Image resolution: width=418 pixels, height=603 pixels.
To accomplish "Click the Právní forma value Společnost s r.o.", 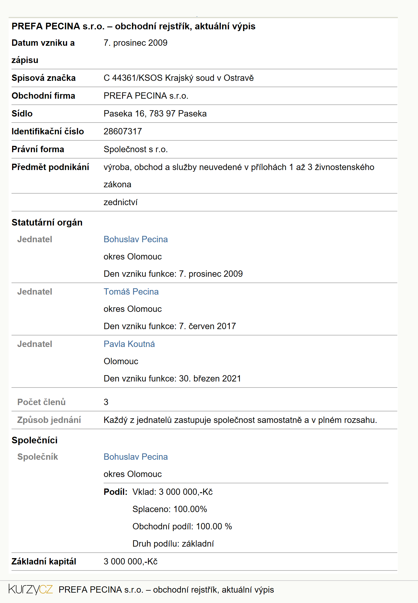I will pyautogui.click(x=136, y=149).
